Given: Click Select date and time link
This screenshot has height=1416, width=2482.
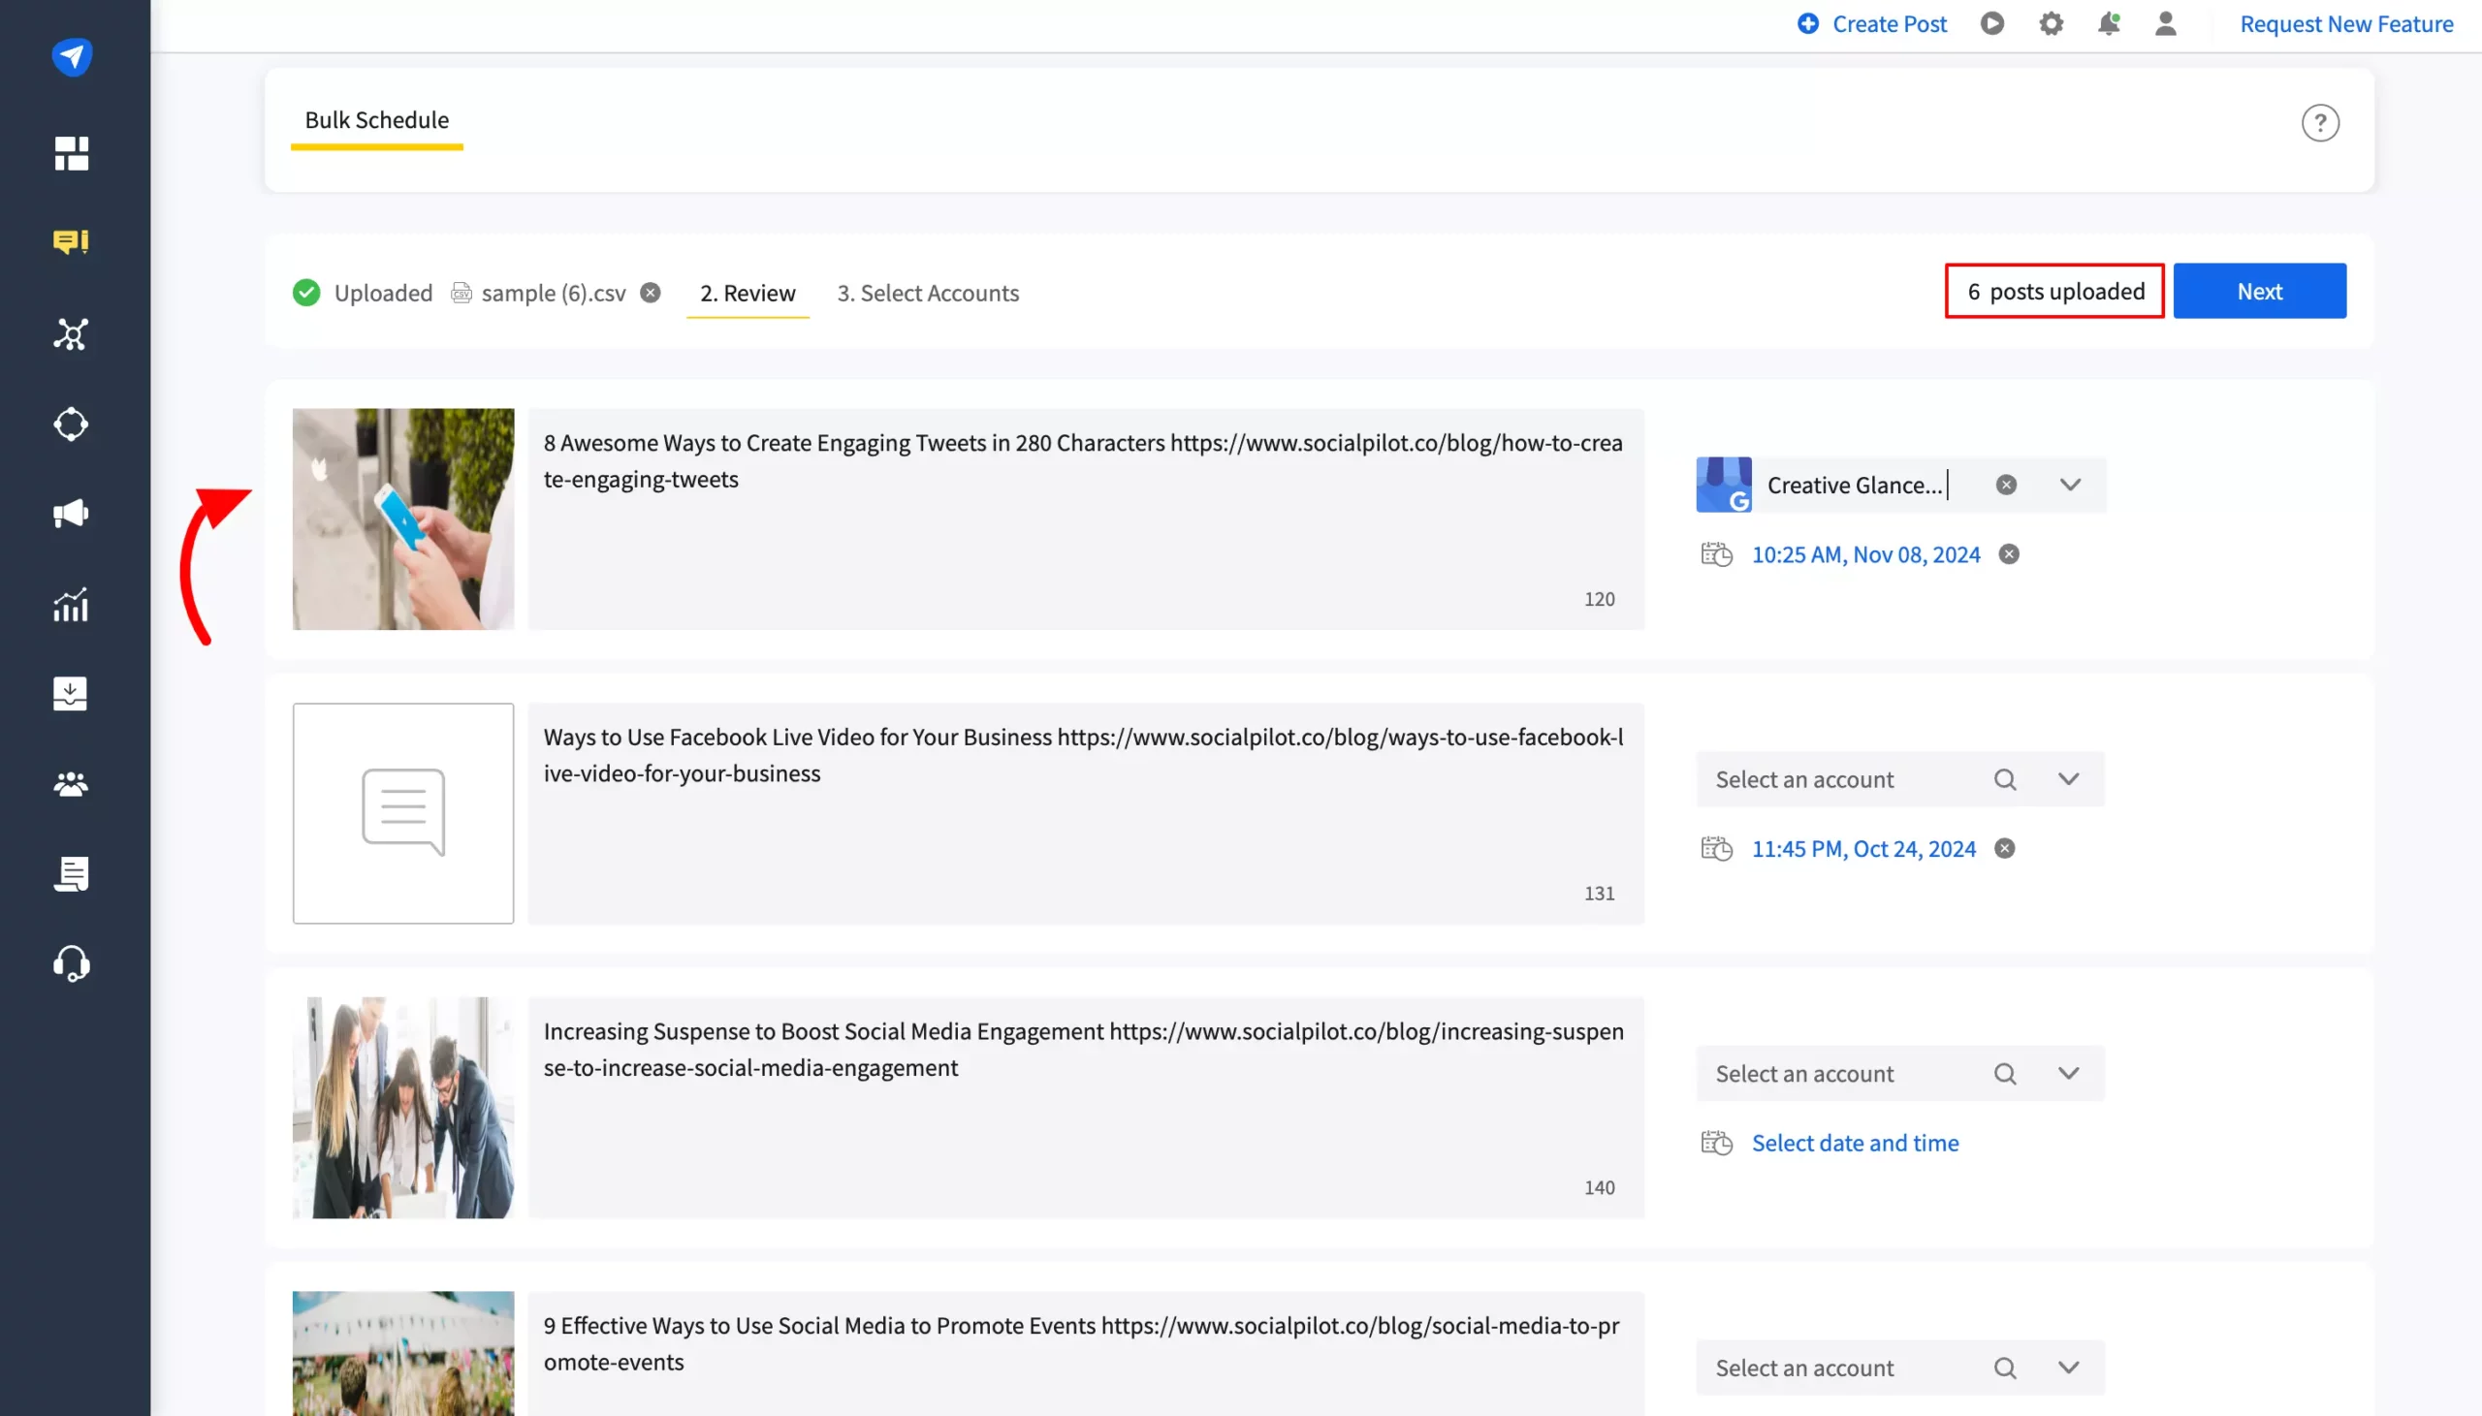Looking at the screenshot, I should [x=1855, y=1143].
